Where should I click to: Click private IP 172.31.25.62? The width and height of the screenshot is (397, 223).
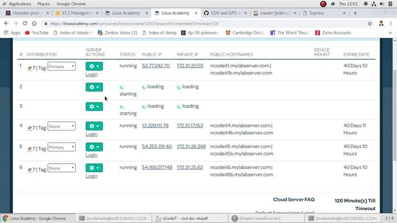pyautogui.click(x=190, y=167)
